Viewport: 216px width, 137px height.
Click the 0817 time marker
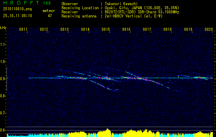(x=147, y=29)
